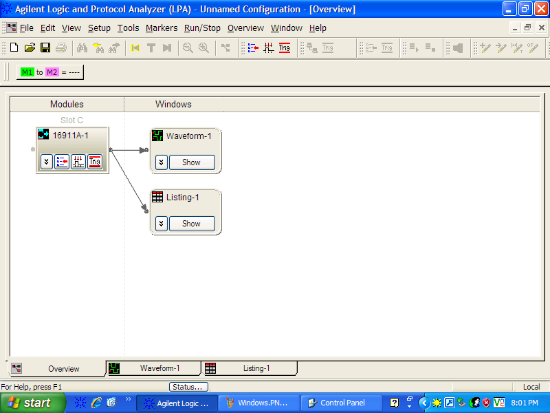This screenshot has height=413, width=550.
Task: Expand the Listing-1 dropdown chevron
Action: point(162,223)
